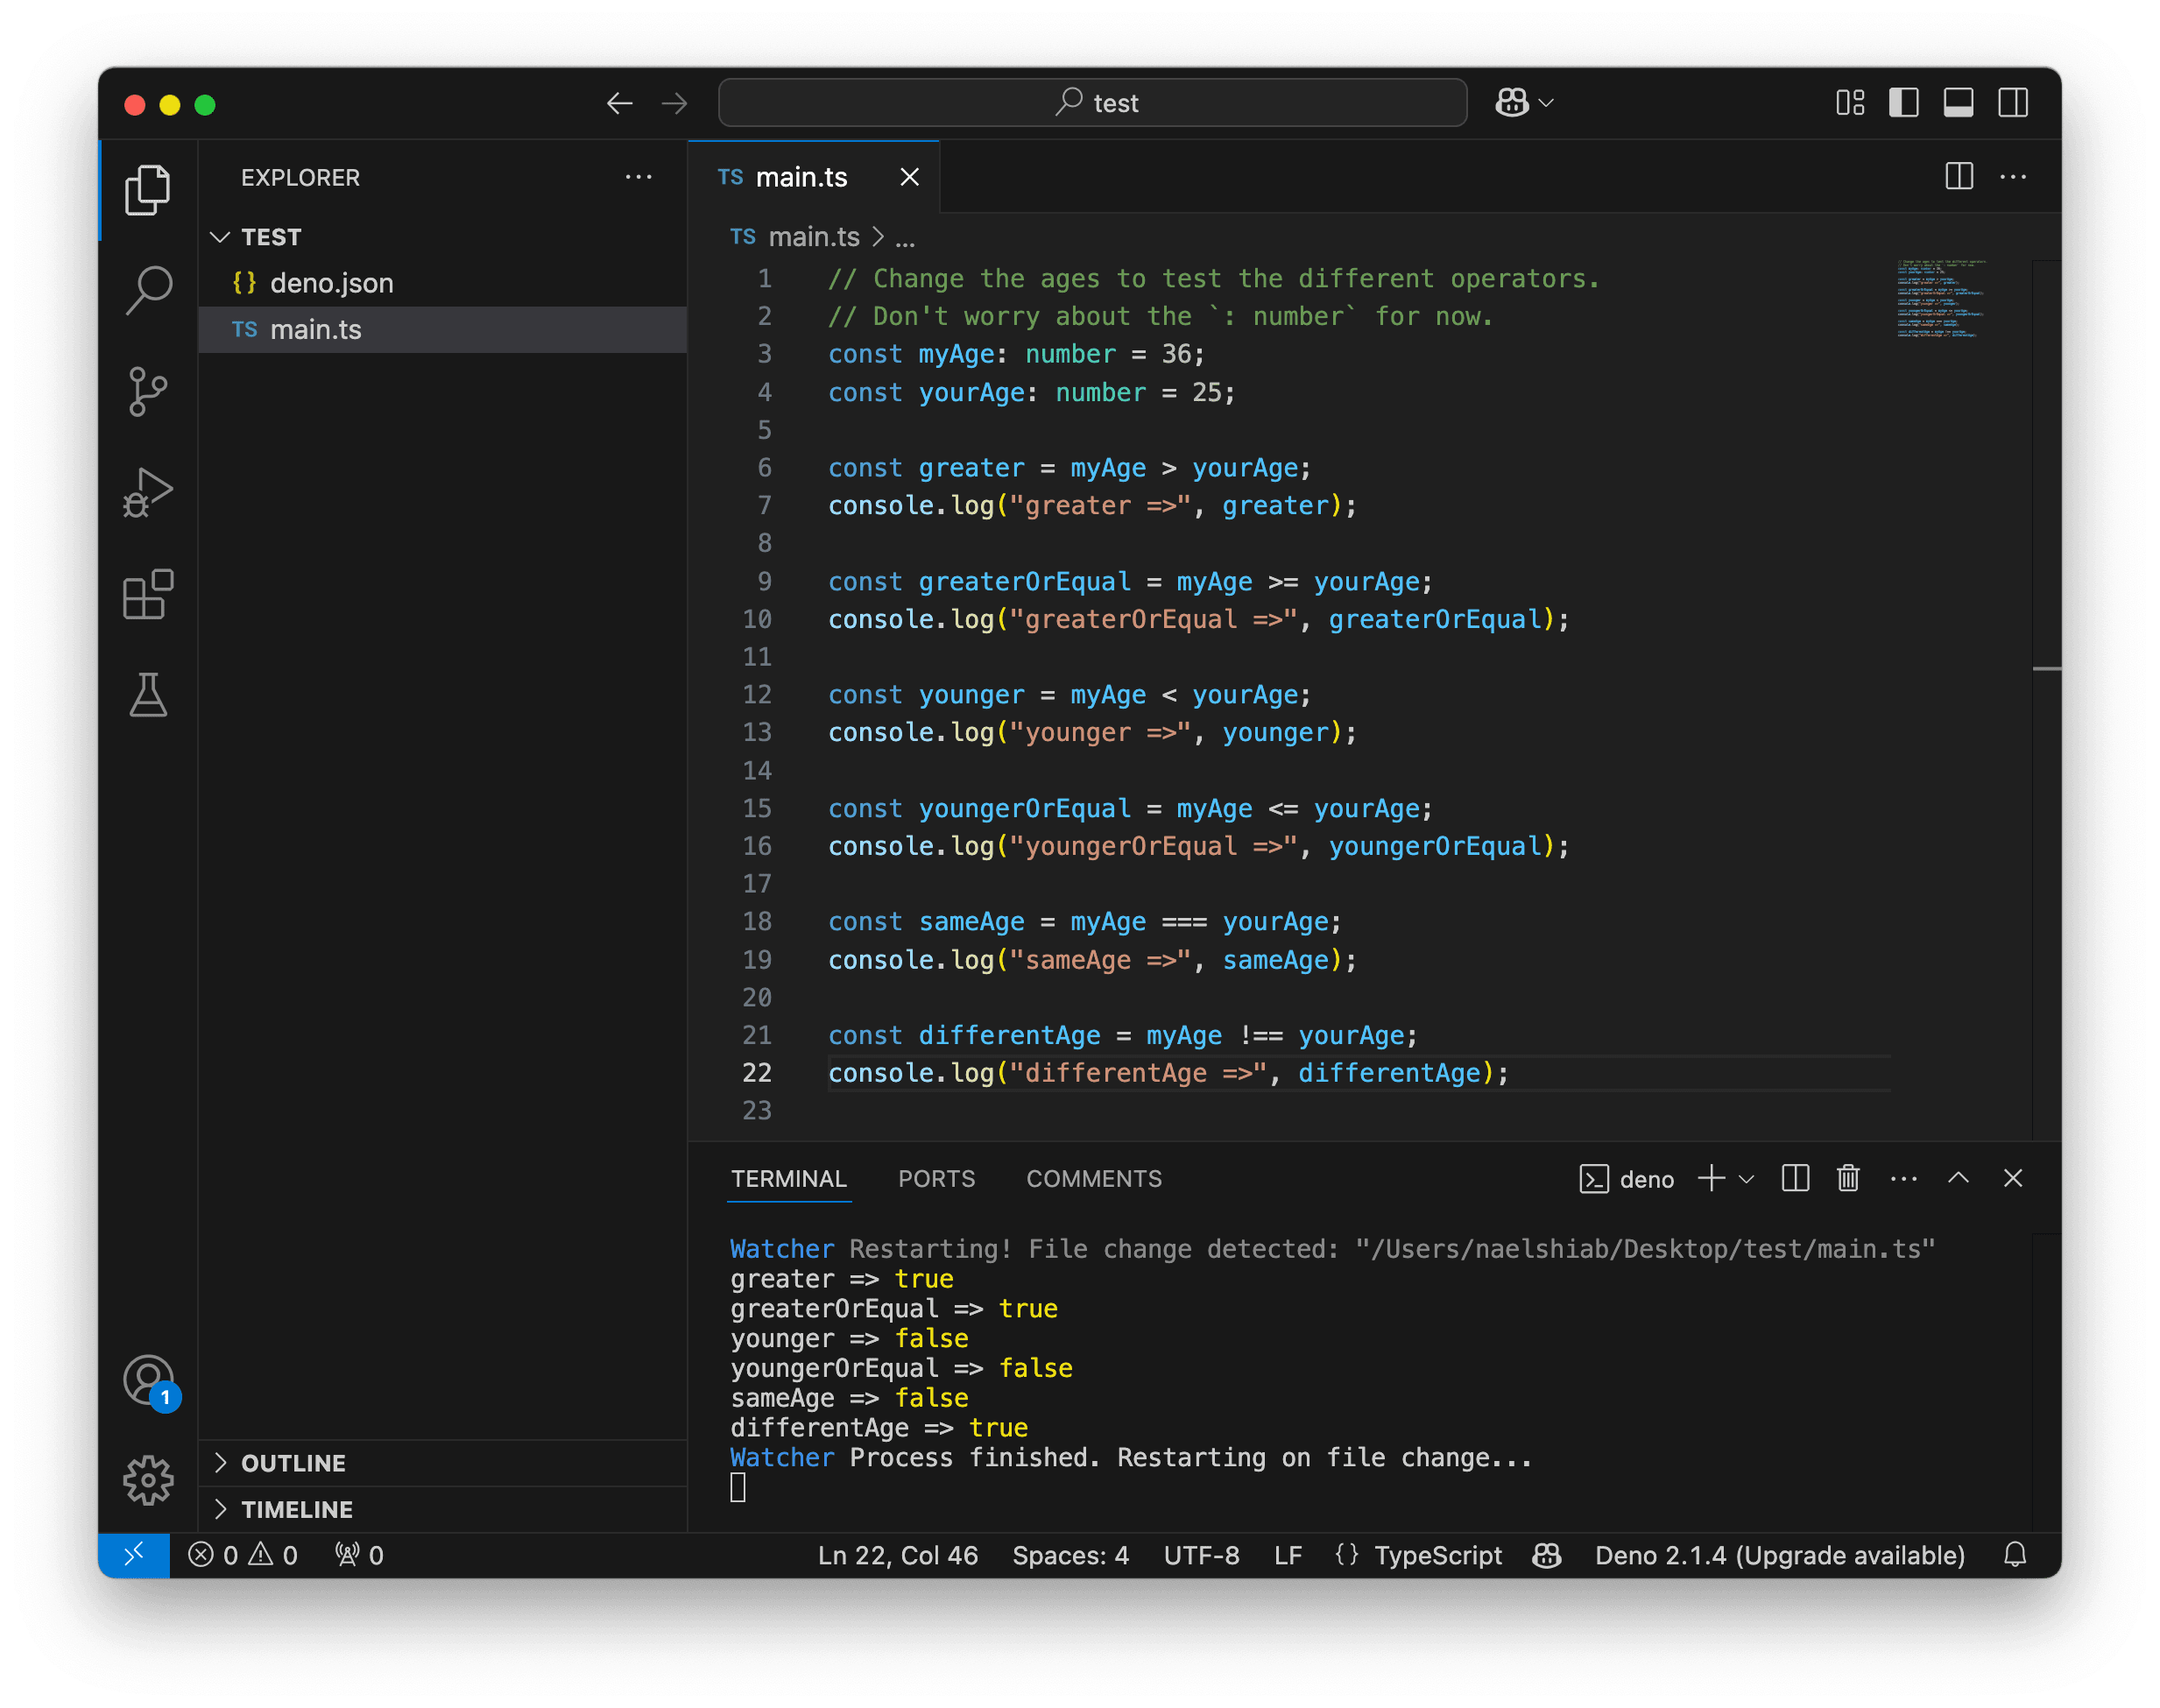Viewport: 2160px width, 1708px height.
Task: Maximize the panel size chevron
Action: coord(1958,1178)
